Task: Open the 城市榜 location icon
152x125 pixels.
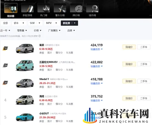Action: pos(92,8)
